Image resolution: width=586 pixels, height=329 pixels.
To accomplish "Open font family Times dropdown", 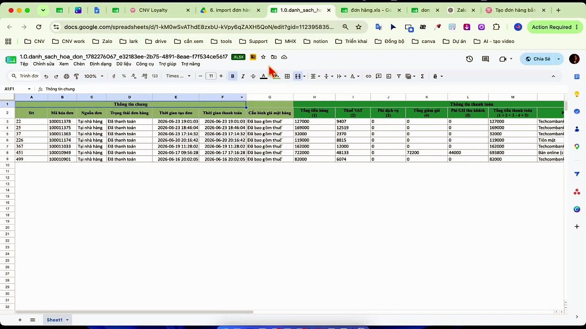I will [178, 76].
